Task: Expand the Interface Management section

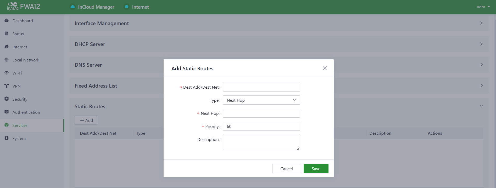Action: click(x=481, y=23)
